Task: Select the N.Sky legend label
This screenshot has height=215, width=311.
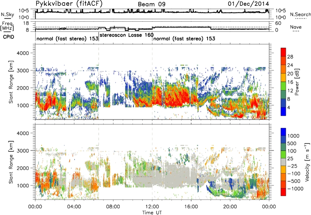Action: (7, 15)
